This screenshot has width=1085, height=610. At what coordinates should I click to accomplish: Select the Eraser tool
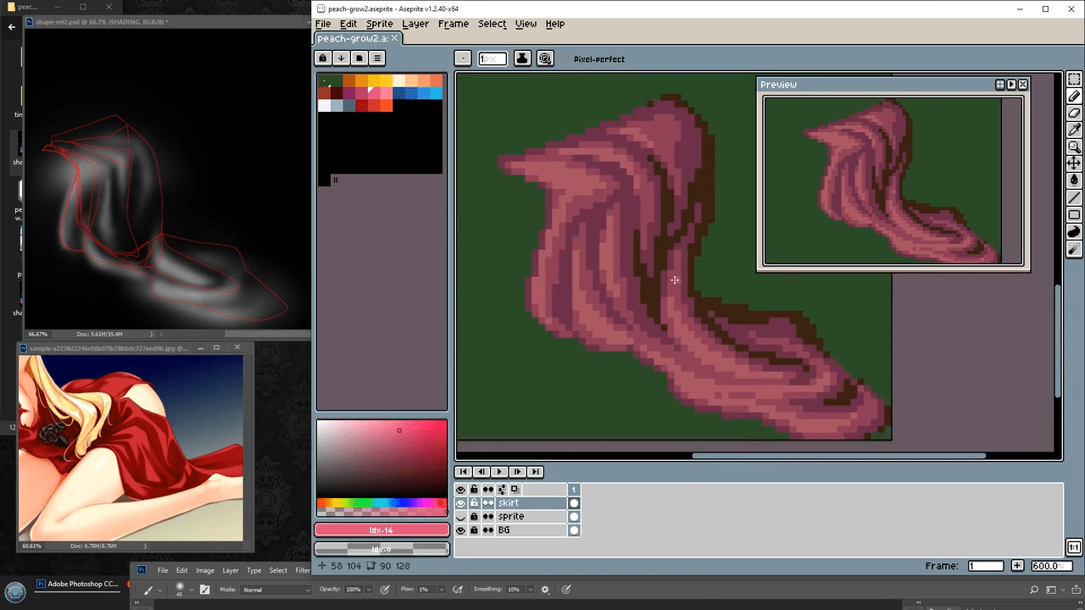point(1074,113)
